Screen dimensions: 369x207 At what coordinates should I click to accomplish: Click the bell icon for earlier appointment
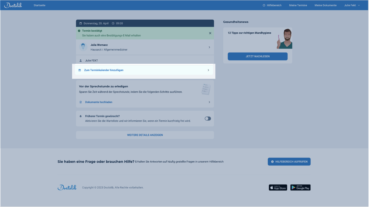point(81,116)
